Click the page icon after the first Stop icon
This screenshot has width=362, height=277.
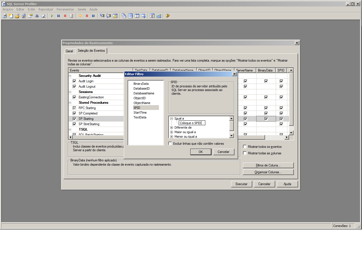pos(72,16)
